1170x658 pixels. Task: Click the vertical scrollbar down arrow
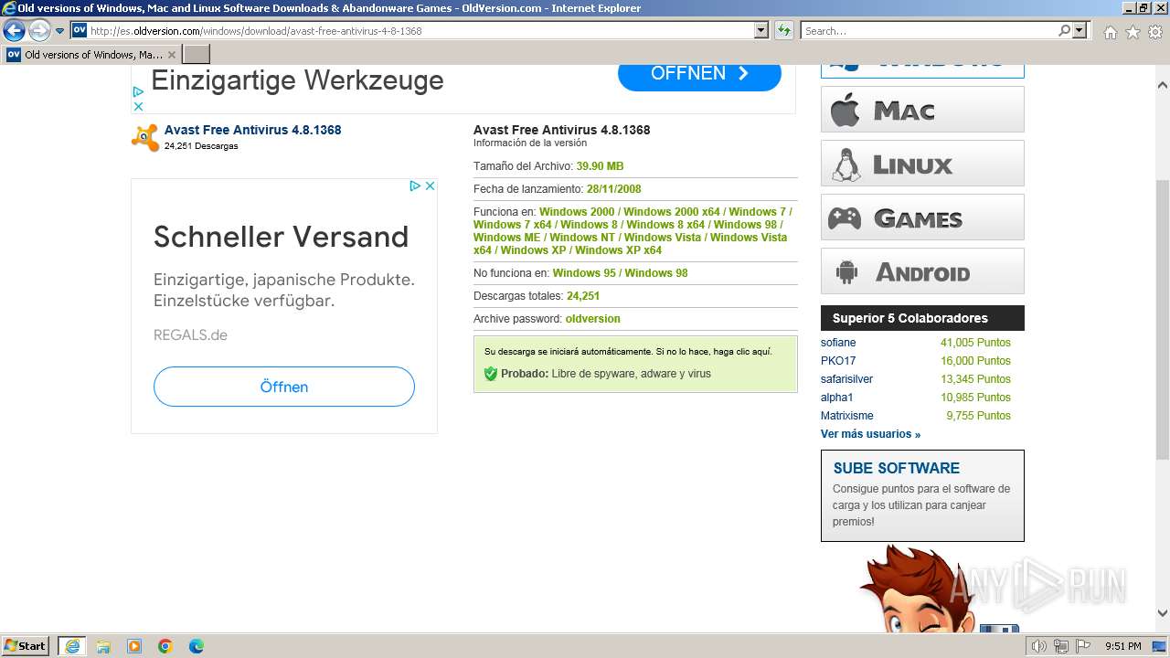tap(1163, 613)
